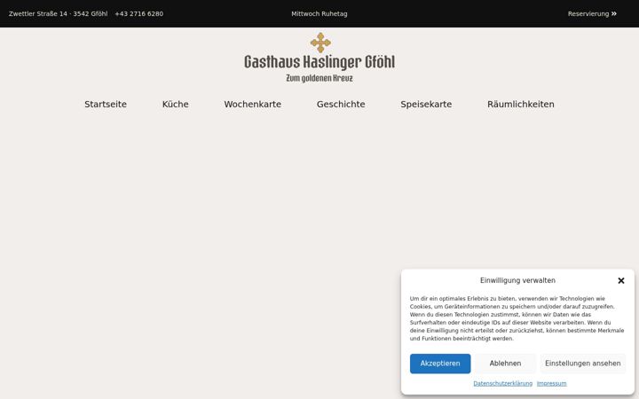Click the Gasthaus Haslinger Gföhl title
Image resolution: width=639 pixels, height=399 pixels.
tap(319, 62)
